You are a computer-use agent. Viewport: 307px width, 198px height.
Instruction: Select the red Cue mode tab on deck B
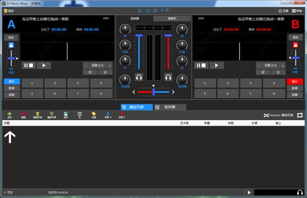point(295,81)
